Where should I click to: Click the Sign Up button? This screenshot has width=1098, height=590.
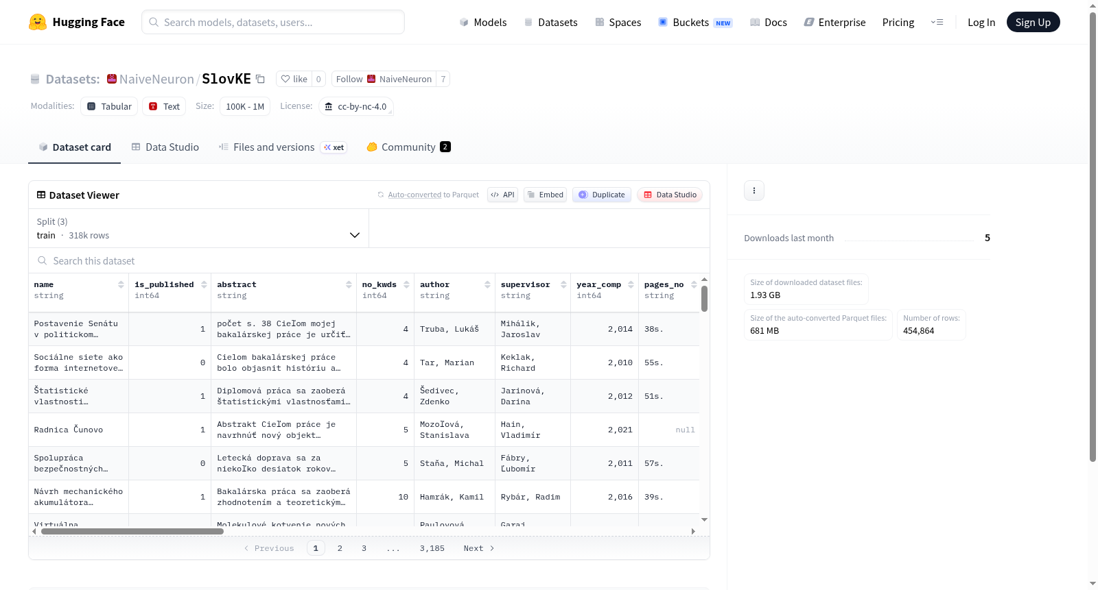[x=1033, y=22]
